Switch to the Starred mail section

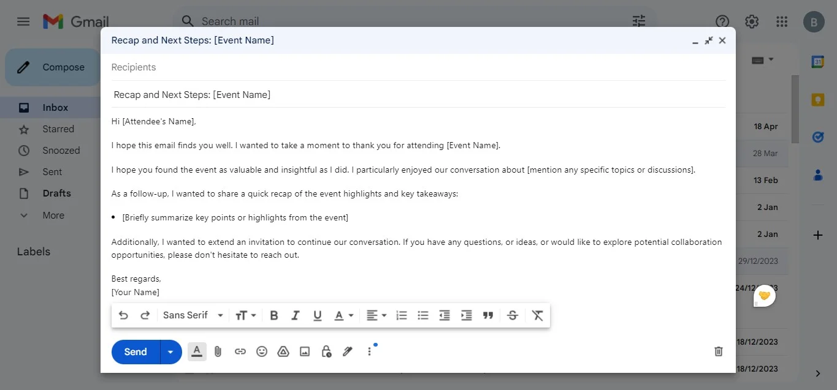click(58, 129)
